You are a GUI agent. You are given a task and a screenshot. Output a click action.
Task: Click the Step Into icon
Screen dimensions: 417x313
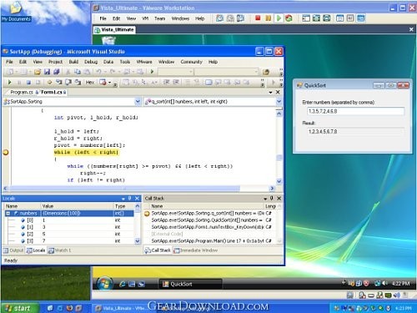[x=58, y=82]
